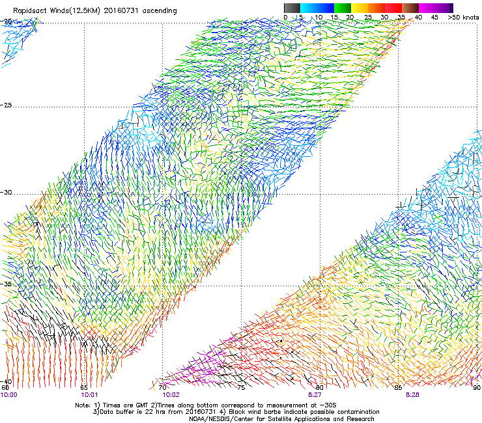Click the '15' legend scale label
The width and height of the screenshot is (482, 423).
pos(334,18)
